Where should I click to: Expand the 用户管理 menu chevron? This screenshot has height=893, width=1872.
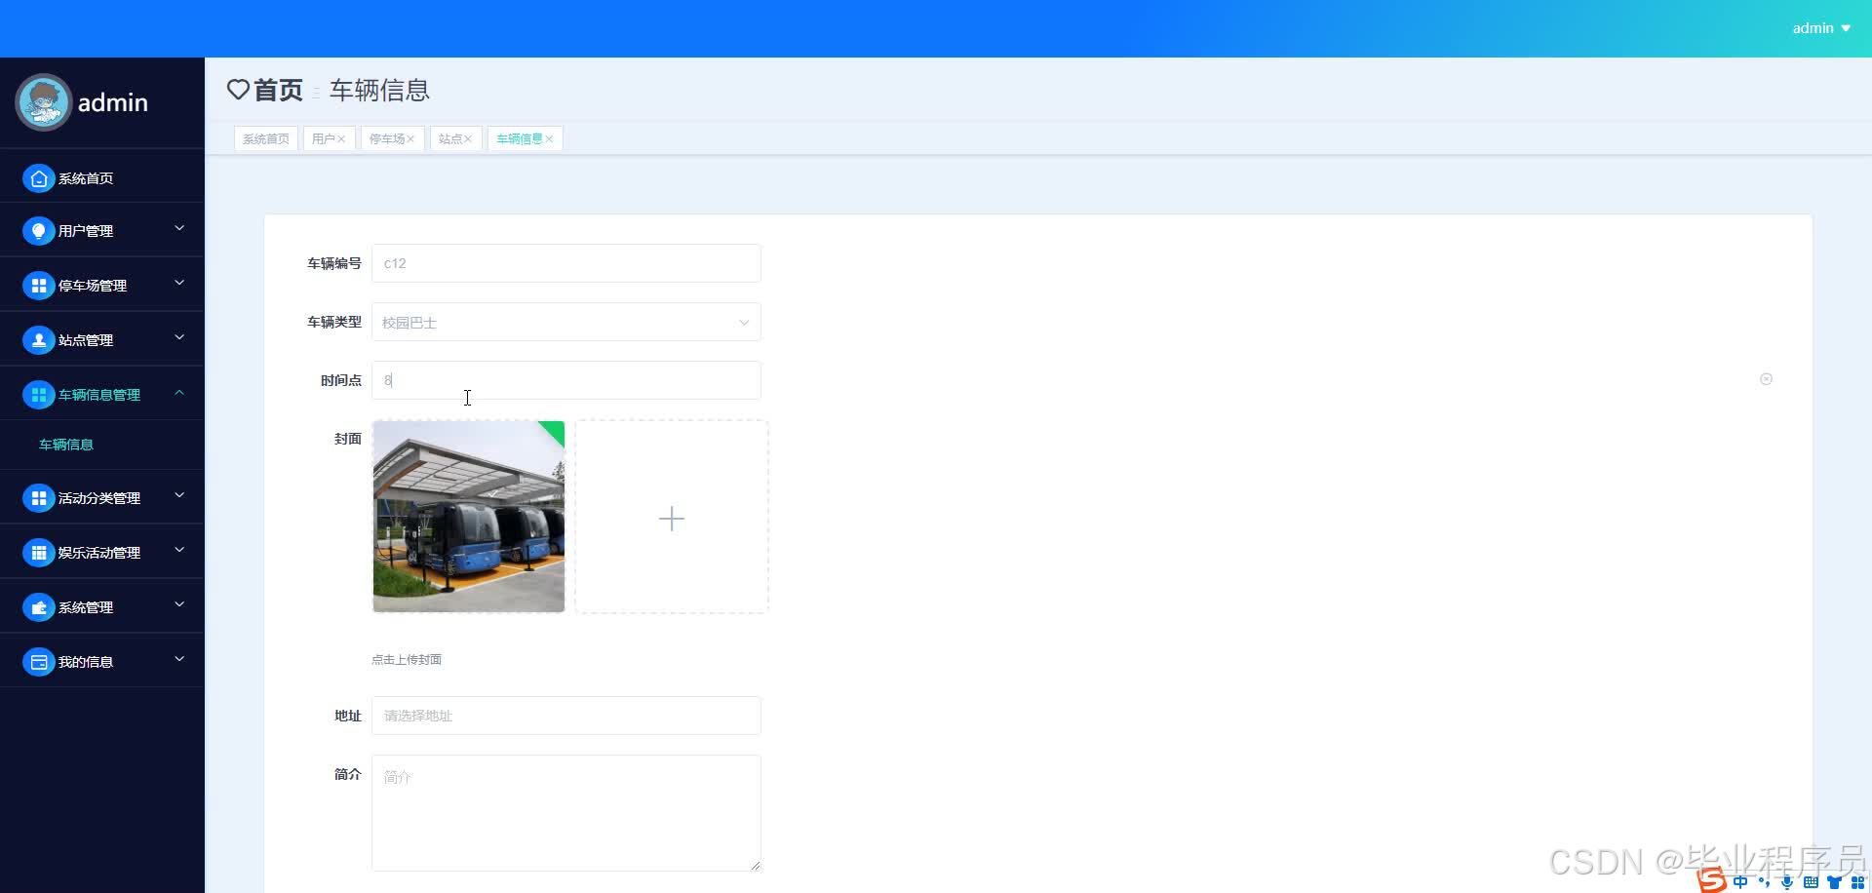tap(179, 228)
